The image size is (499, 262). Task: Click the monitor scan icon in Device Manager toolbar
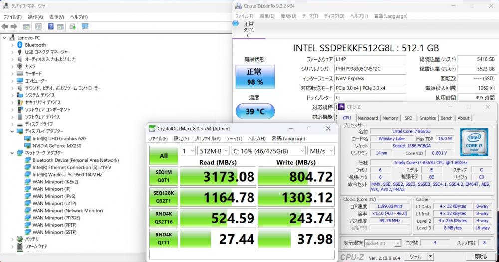85,27
